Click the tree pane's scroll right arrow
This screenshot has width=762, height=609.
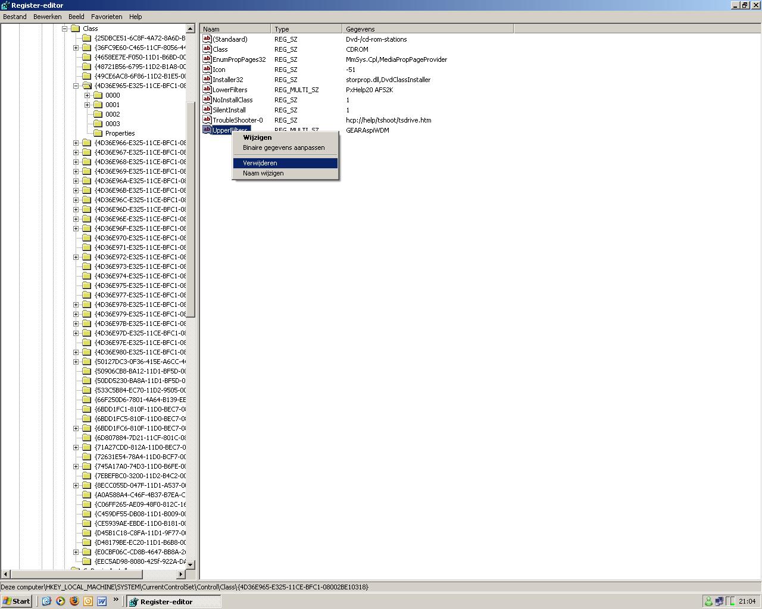click(x=182, y=574)
